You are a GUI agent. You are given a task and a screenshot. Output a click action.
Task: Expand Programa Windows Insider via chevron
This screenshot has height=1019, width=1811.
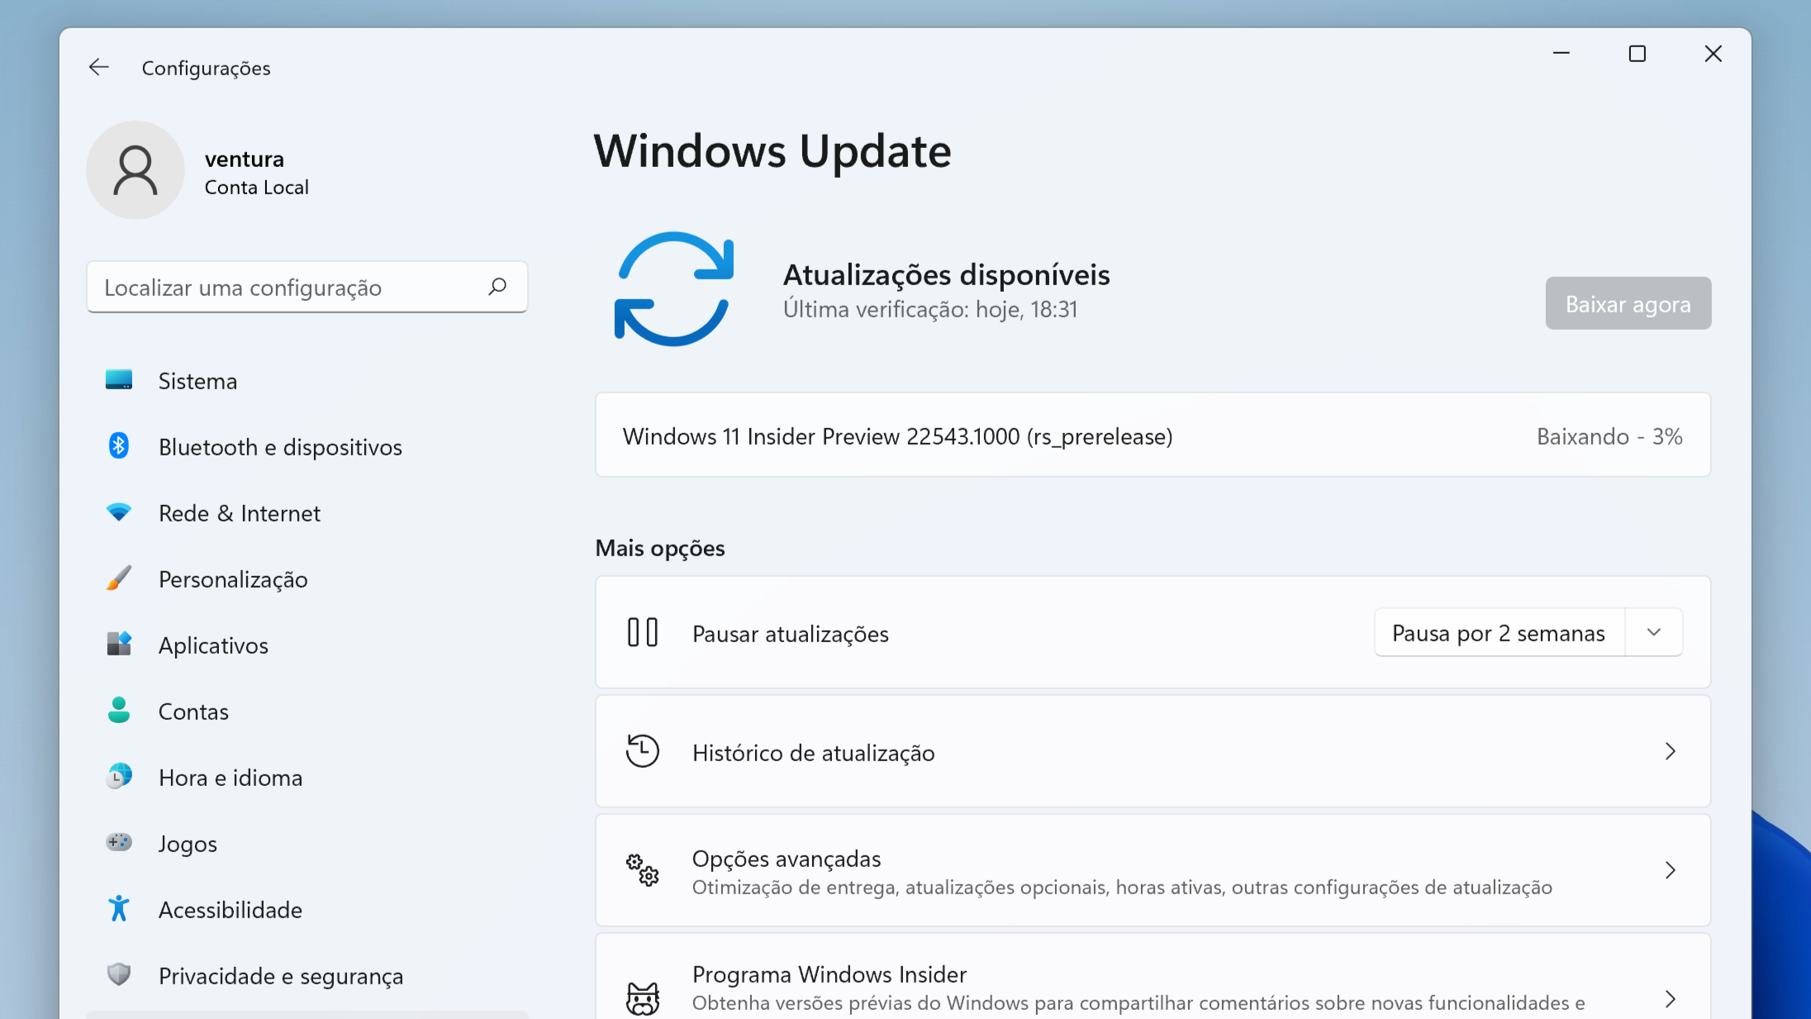pos(1671,998)
